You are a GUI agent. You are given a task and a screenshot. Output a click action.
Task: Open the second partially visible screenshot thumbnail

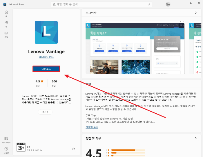[x=195, y=47]
